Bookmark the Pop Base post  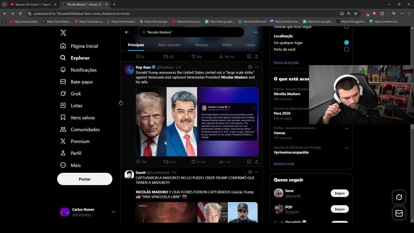click(x=249, y=162)
